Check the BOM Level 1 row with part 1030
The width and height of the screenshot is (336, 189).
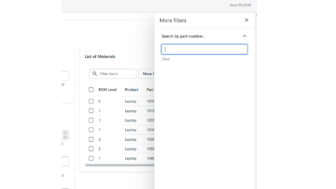(x=91, y=130)
